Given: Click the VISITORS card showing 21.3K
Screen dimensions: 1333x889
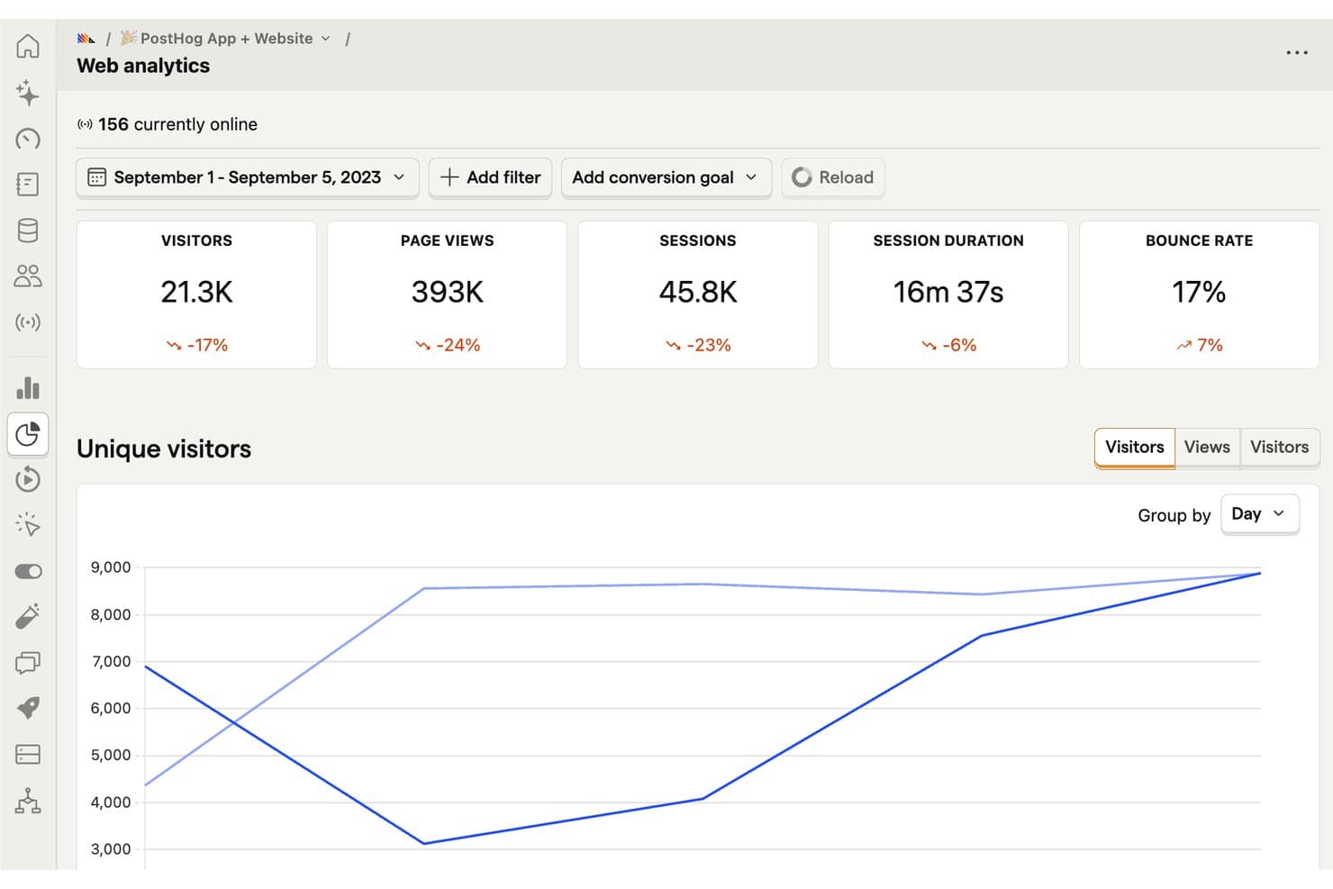Looking at the screenshot, I should coord(196,295).
